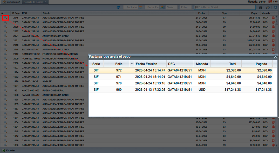
Task: Click the RFC ó Razón Social input field
Action: 225,7
